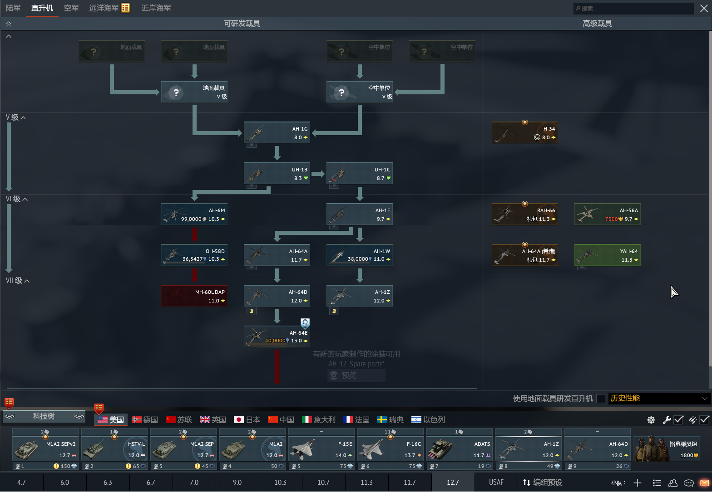Click the search input field
Screen dimensions: 712x492
click(633, 8)
